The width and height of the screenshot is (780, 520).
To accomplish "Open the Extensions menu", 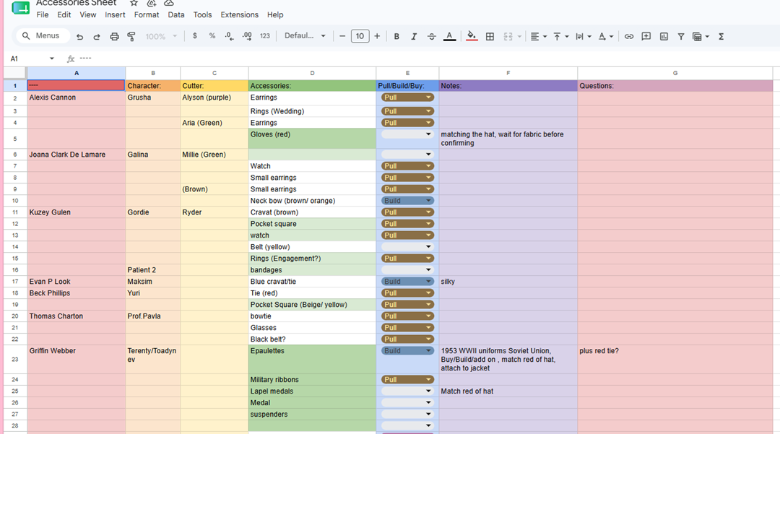I will [239, 14].
